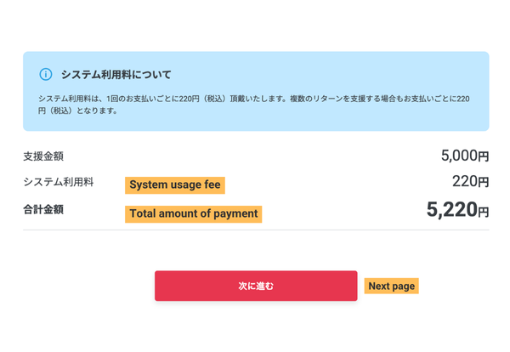The width and height of the screenshot is (510, 352).
Task: Click the システム利用料は opening words of the description
Action: [66, 99]
